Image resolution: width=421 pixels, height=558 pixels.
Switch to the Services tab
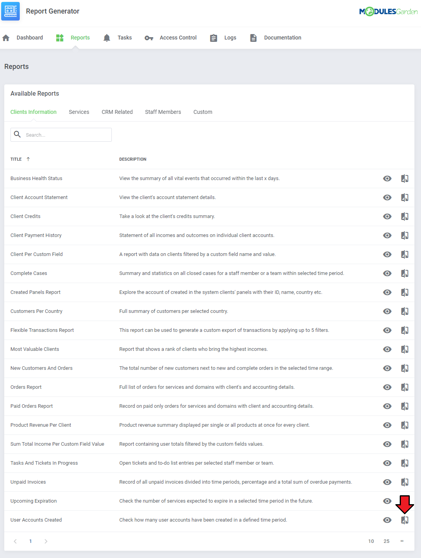point(79,112)
